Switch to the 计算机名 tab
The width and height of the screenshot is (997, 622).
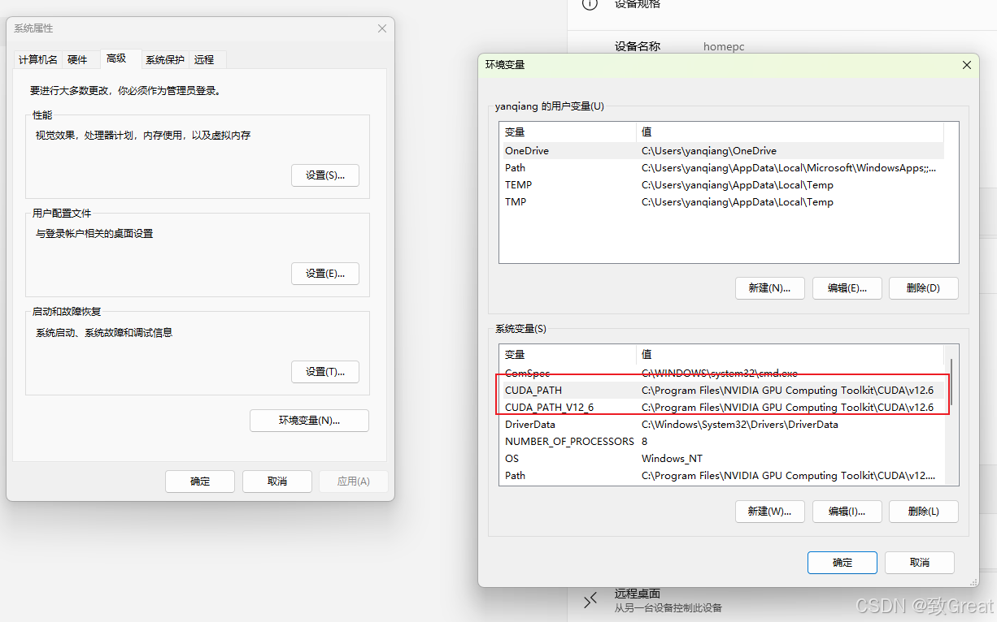38,59
